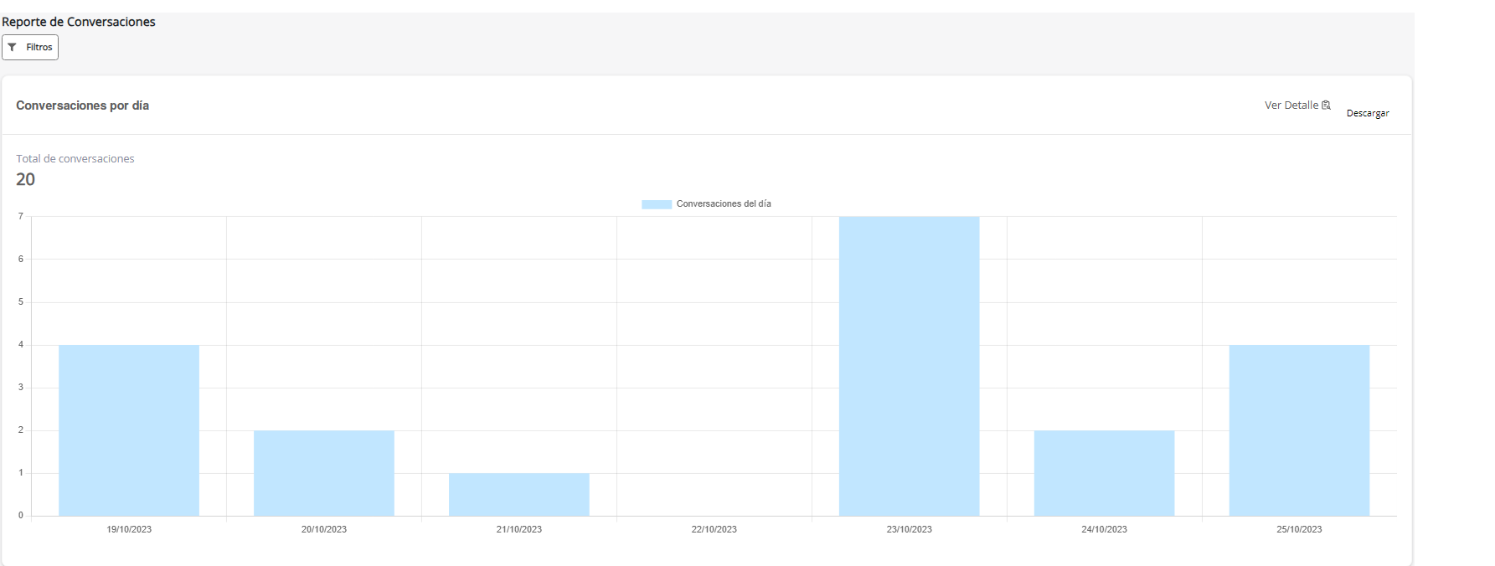This screenshot has height=566, width=1495.
Task: Click the shortest bar, 21/10/2023
Action: click(519, 494)
